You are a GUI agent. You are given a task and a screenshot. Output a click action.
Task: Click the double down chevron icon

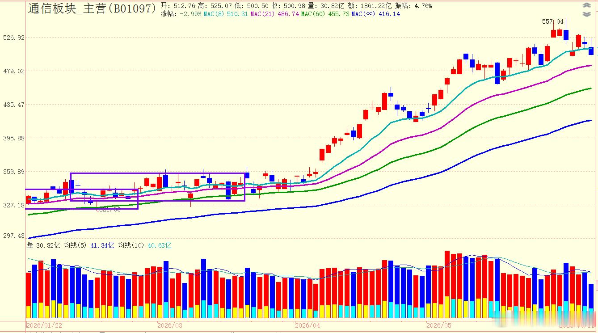586,14
